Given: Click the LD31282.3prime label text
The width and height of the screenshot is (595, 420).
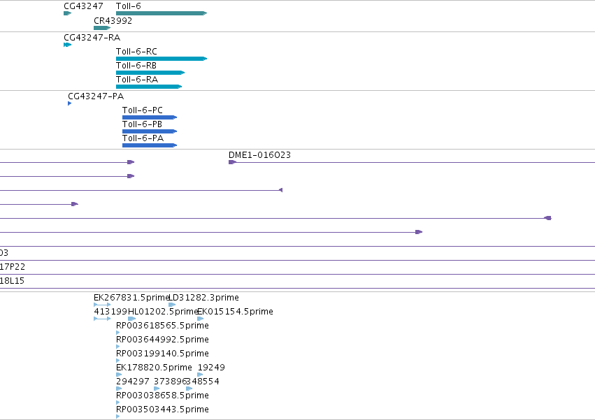Looking at the screenshot, I should (203, 298).
